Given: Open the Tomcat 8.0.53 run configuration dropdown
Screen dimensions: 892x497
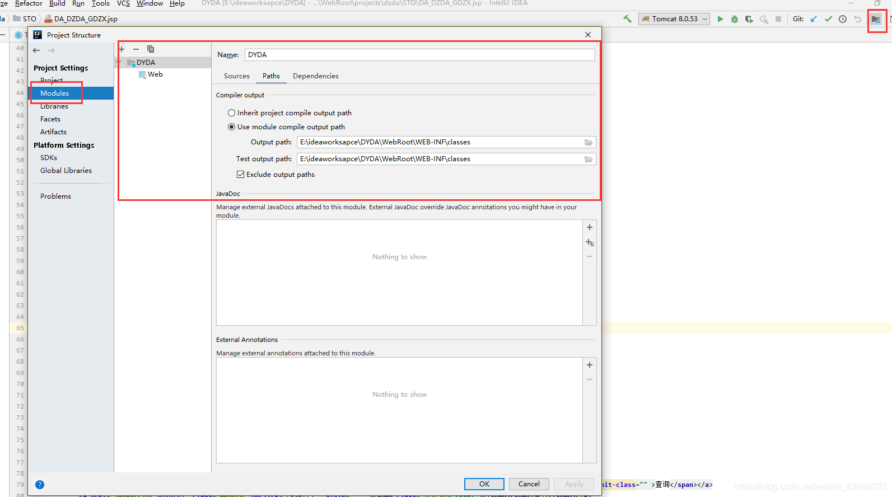Looking at the screenshot, I should [674, 19].
